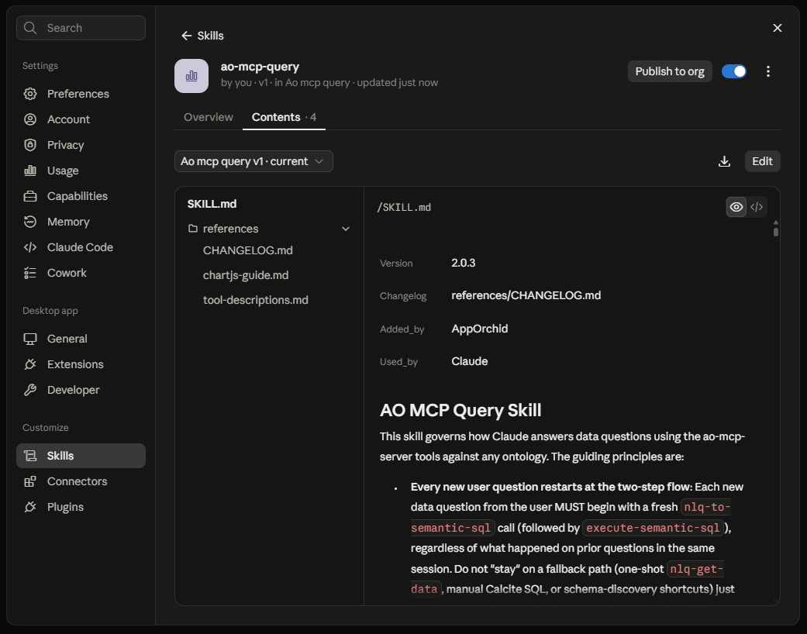
Task: Click the version value 2.0.3
Action: [x=464, y=263]
